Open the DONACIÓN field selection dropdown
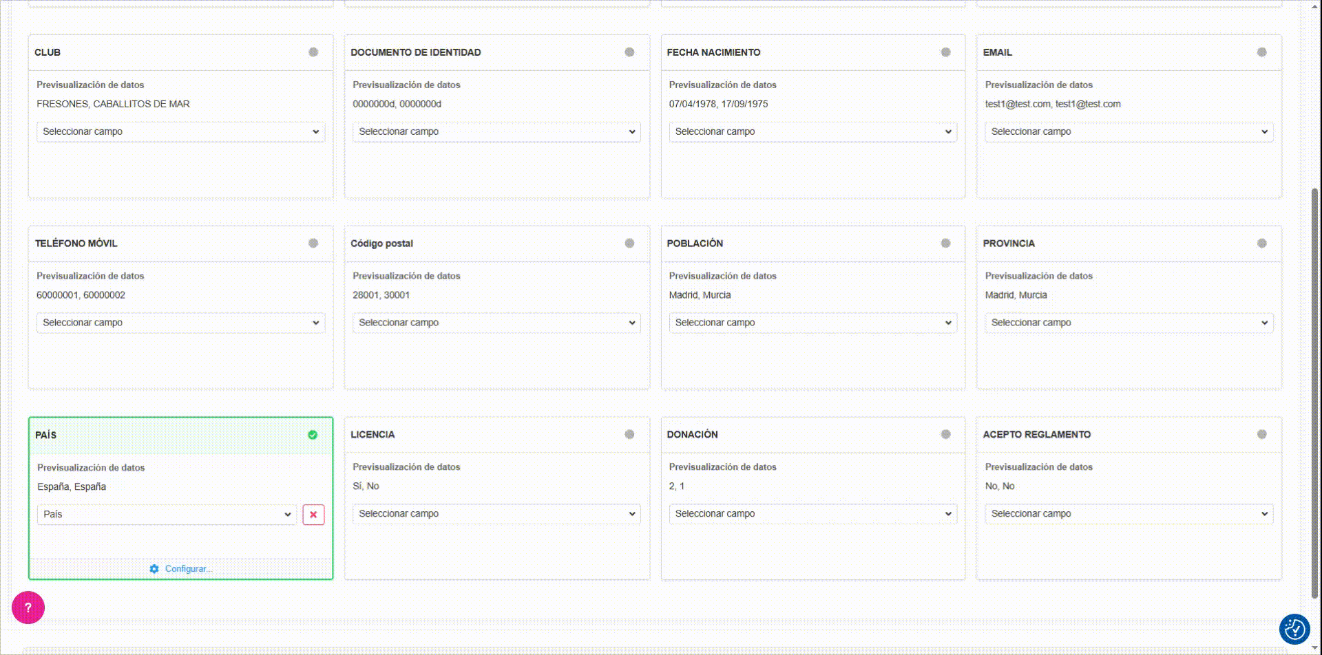Viewport: 1322px width, 655px height. pyautogui.click(x=812, y=514)
